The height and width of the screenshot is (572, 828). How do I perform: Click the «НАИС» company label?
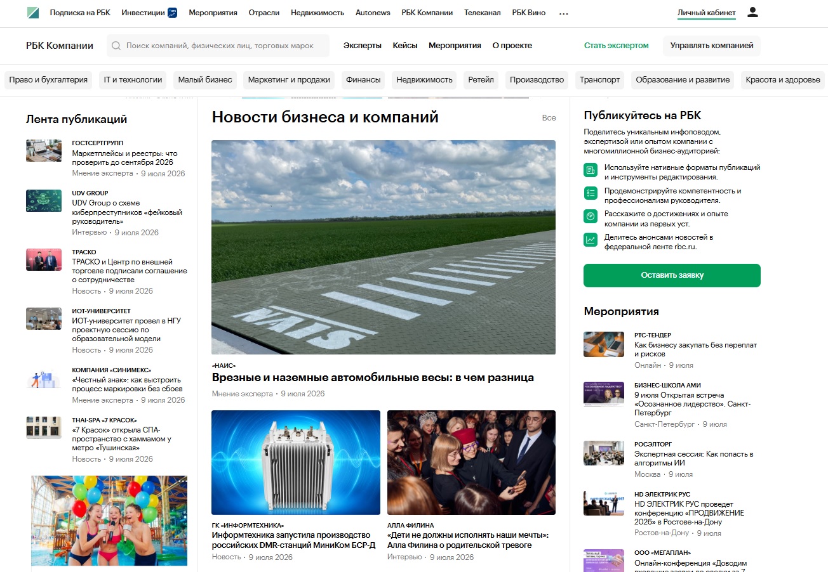pos(224,366)
